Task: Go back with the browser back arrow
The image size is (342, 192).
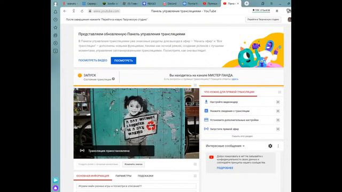Action: coord(65,11)
